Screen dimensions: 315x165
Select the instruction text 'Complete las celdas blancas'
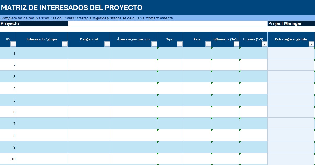[25, 18]
